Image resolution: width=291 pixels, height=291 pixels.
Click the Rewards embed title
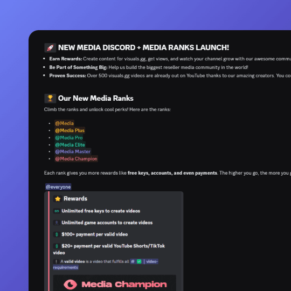click(75, 199)
